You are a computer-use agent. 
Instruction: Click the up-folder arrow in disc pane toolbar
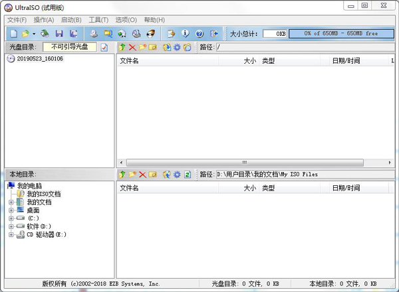tap(122, 48)
